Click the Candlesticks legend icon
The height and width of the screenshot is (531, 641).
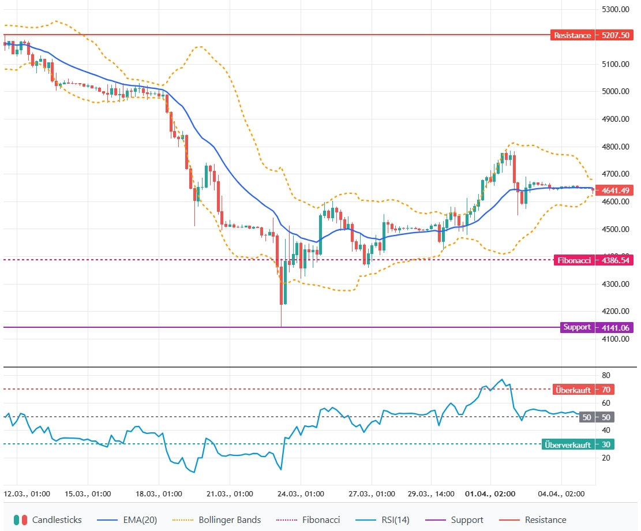[20, 520]
